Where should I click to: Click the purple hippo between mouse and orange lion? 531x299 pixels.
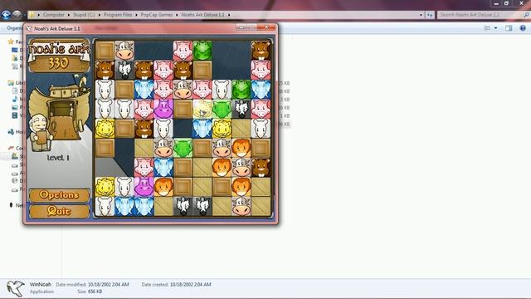point(144,187)
